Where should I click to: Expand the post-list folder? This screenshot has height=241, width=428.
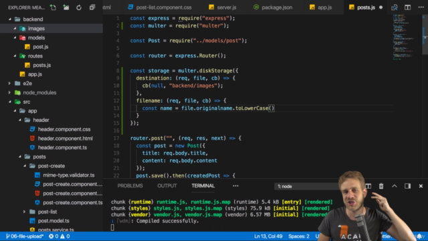[x=25, y=212]
